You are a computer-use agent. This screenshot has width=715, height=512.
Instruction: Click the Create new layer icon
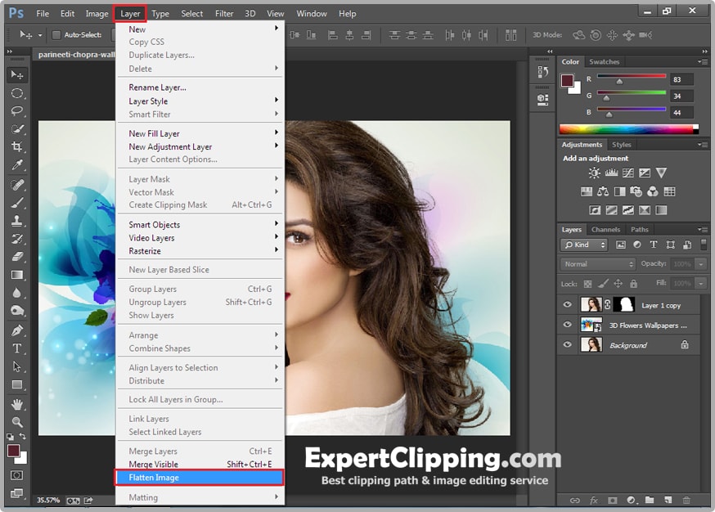click(x=668, y=500)
